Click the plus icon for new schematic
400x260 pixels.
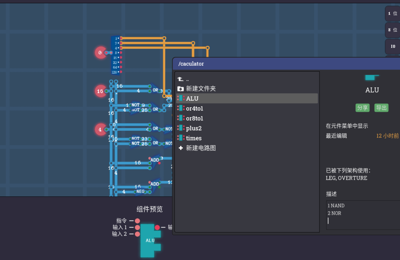pyautogui.click(x=181, y=148)
